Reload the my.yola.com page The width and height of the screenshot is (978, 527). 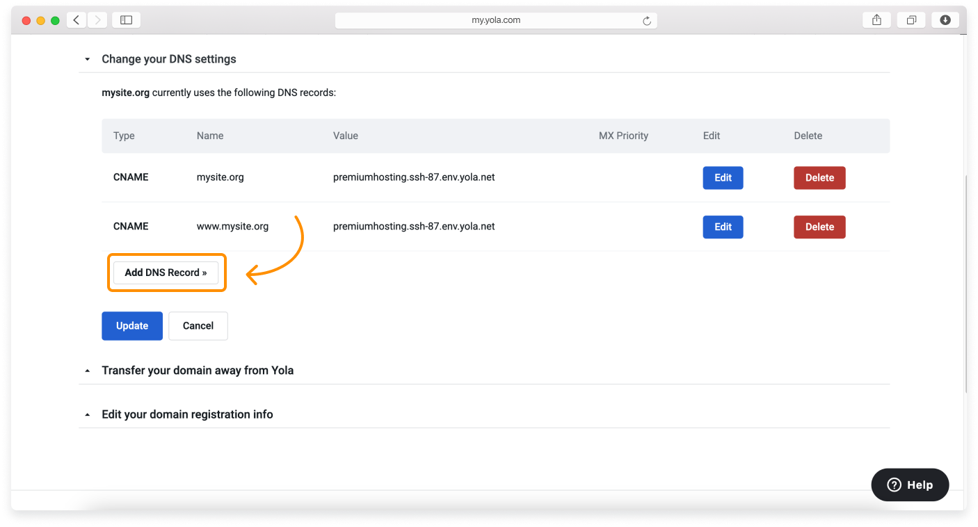pos(648,20)
